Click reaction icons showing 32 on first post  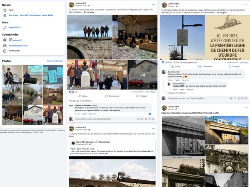[72, 92]
